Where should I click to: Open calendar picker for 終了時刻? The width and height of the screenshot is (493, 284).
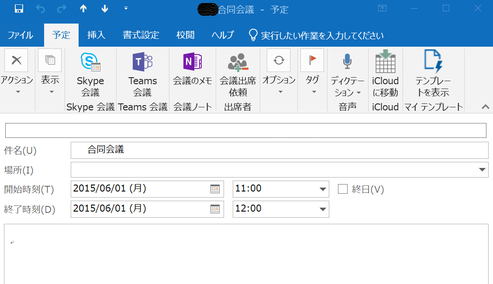pos(215,209)
